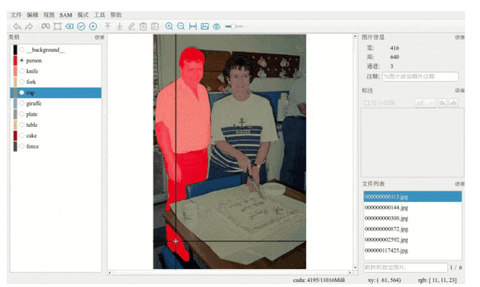Open the 文件 menu
The image size is (480, 287).
(16, 15)
